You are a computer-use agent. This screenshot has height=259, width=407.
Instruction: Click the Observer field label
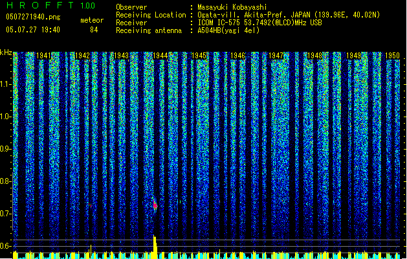[131, 7]
